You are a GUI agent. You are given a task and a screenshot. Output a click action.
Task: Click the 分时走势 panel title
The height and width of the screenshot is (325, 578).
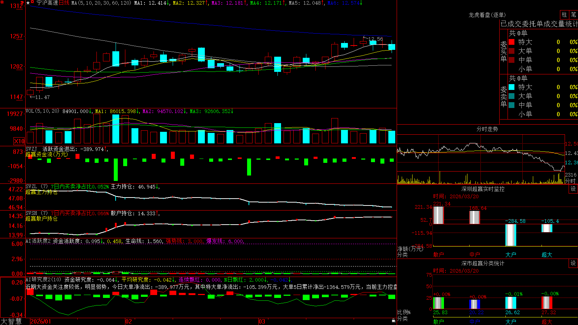[487, 129]
